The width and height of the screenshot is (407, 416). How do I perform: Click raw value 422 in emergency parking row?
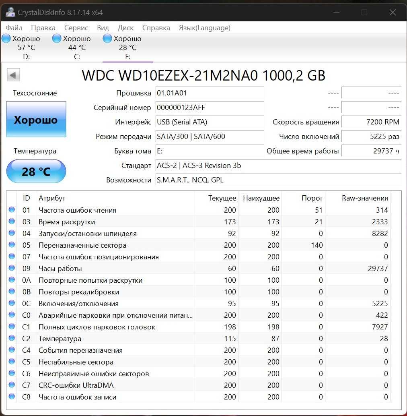tap(382, 315)
